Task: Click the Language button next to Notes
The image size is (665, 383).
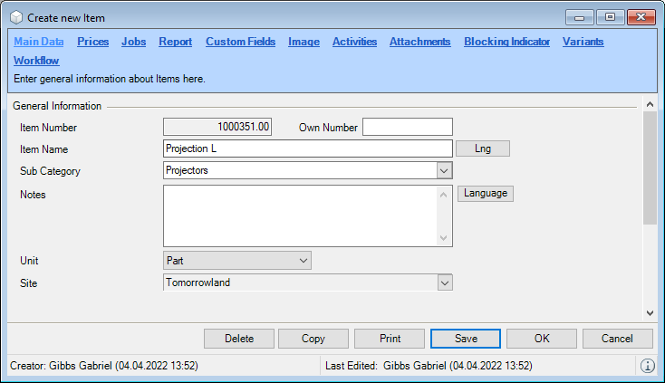Action: (x=485, y=193)
